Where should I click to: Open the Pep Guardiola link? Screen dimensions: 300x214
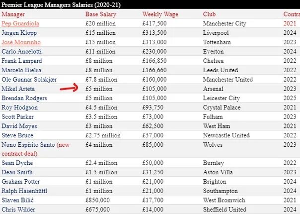click(20, 23)
